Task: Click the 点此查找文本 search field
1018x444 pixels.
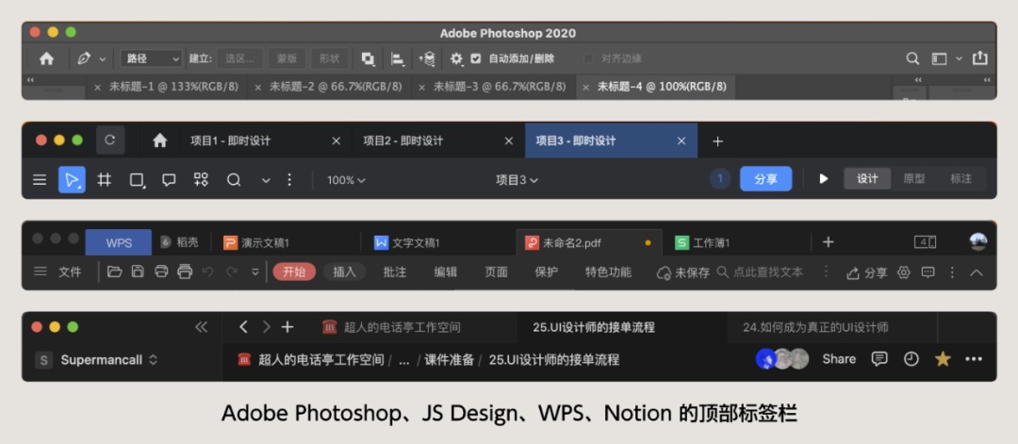Action: (x=761, y=272)
